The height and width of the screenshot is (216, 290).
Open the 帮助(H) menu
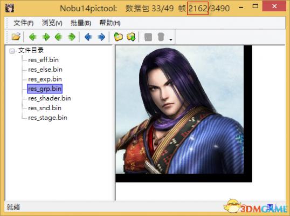110,23
